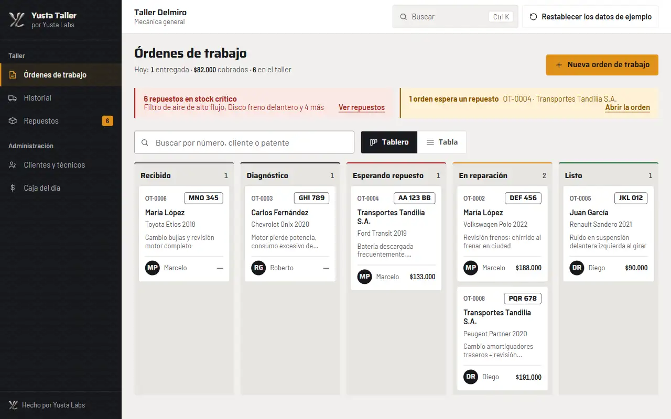
Task: Click the Repuestos box icon
Action: [13, 121]
